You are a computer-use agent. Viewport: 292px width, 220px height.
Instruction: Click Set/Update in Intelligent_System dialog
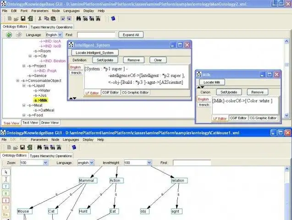(105, 60)
